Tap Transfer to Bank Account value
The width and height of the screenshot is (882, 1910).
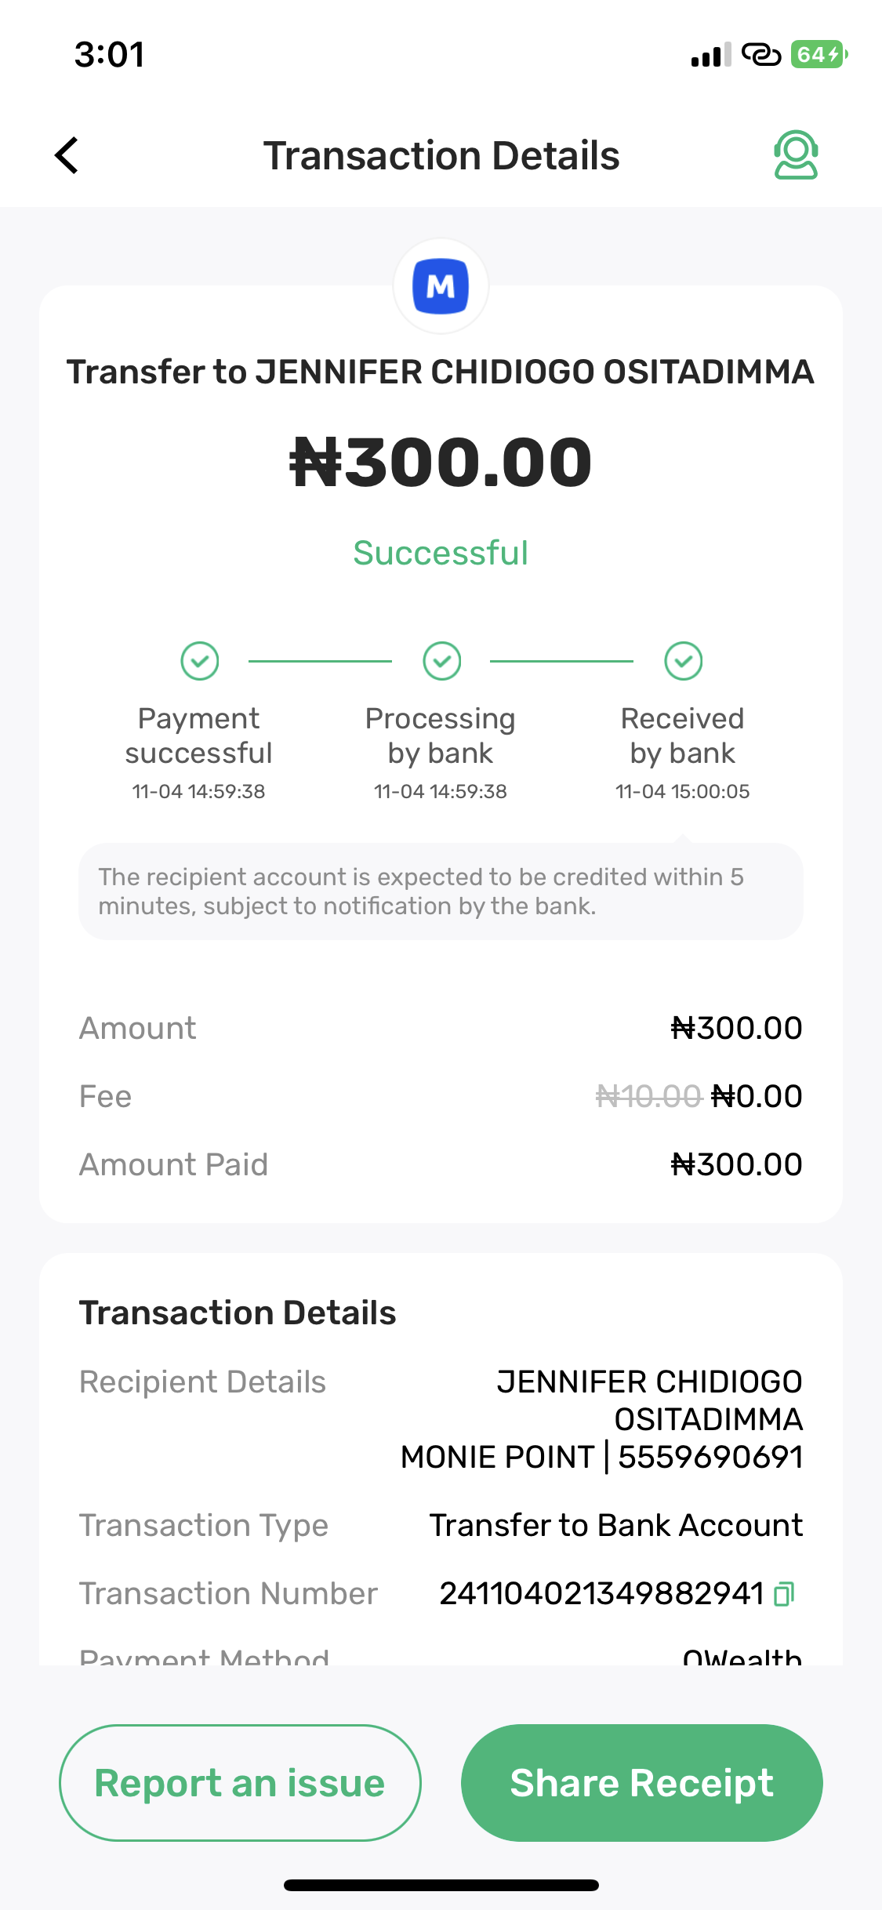tap(615, 1525)
